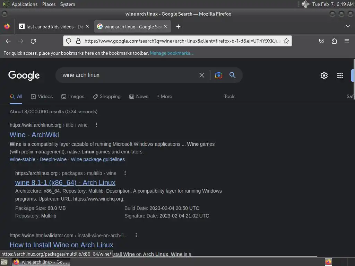
Task: Click the 'Repository: Multilib' detail text
Action: pyautogui.click(x=36, y=216)
